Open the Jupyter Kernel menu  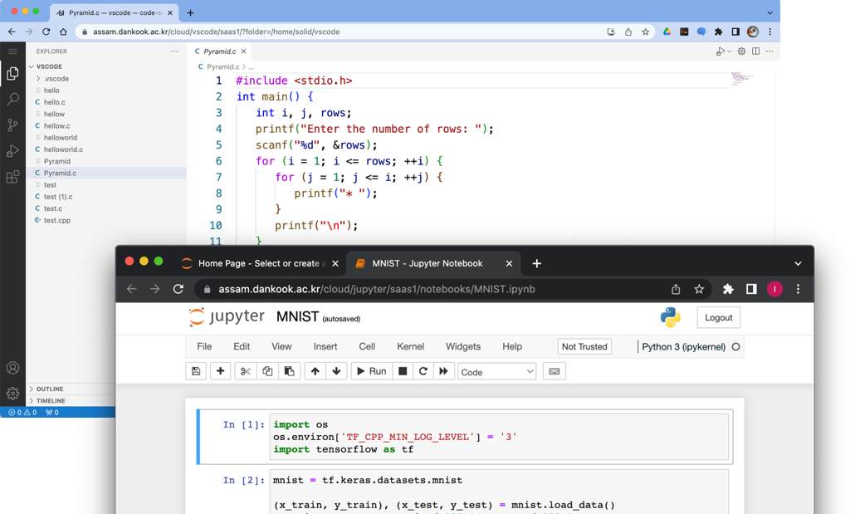pos(411,346)
